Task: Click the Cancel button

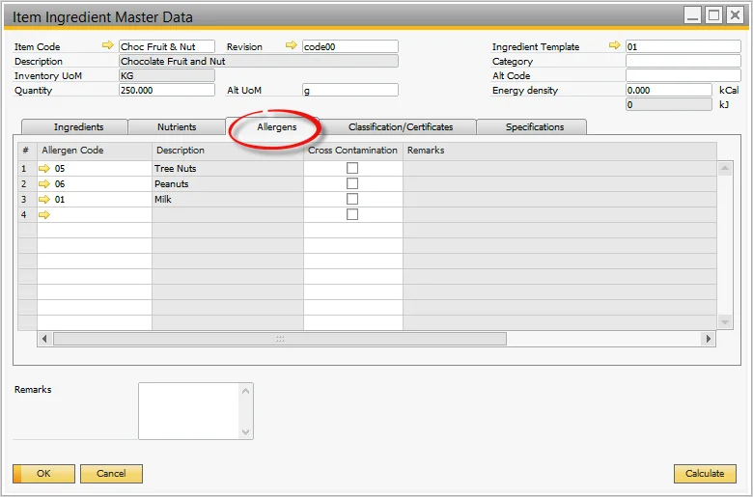Action: (111, 474)
